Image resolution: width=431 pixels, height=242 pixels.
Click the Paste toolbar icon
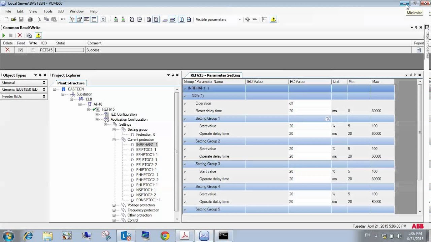(x=54, y=19)
